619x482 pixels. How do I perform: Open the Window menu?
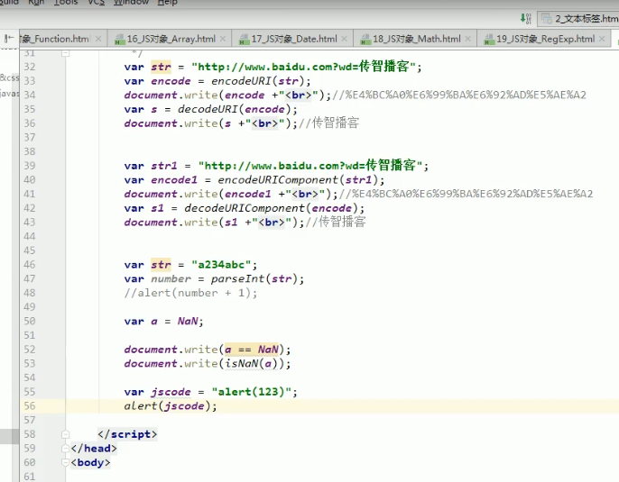[x=131, y=3]
